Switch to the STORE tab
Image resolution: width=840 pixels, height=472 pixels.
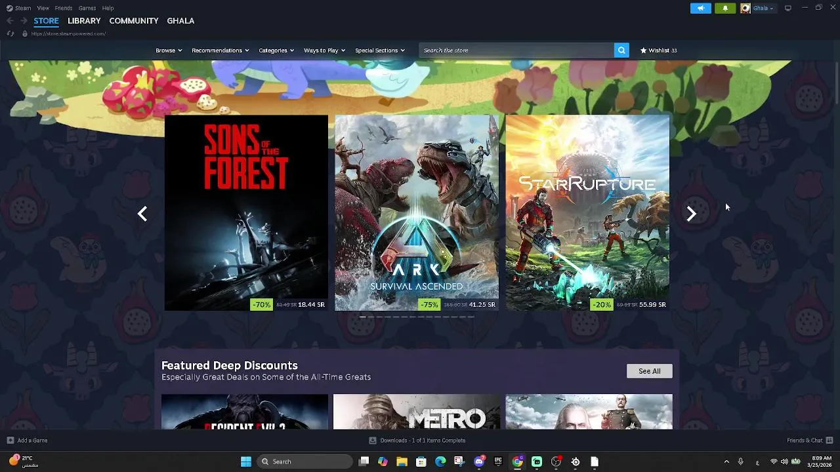pyautogui.click(x=46, y=21)
